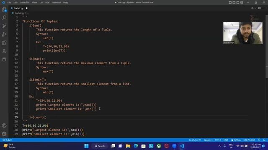Open Microsoft Edge from the taskbar
The height and width of the screenshot is (150, 268).
pyautogui.click(x=136, y=146)
